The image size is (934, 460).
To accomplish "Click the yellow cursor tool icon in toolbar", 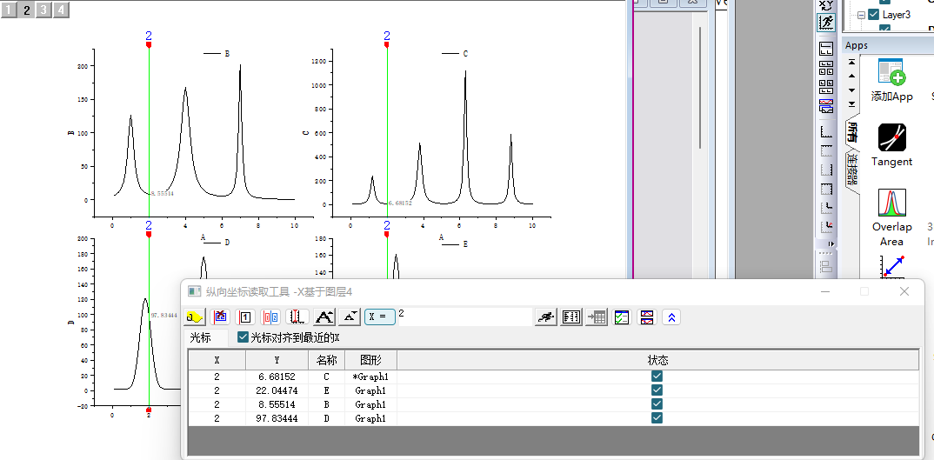I will pos(194,317).
